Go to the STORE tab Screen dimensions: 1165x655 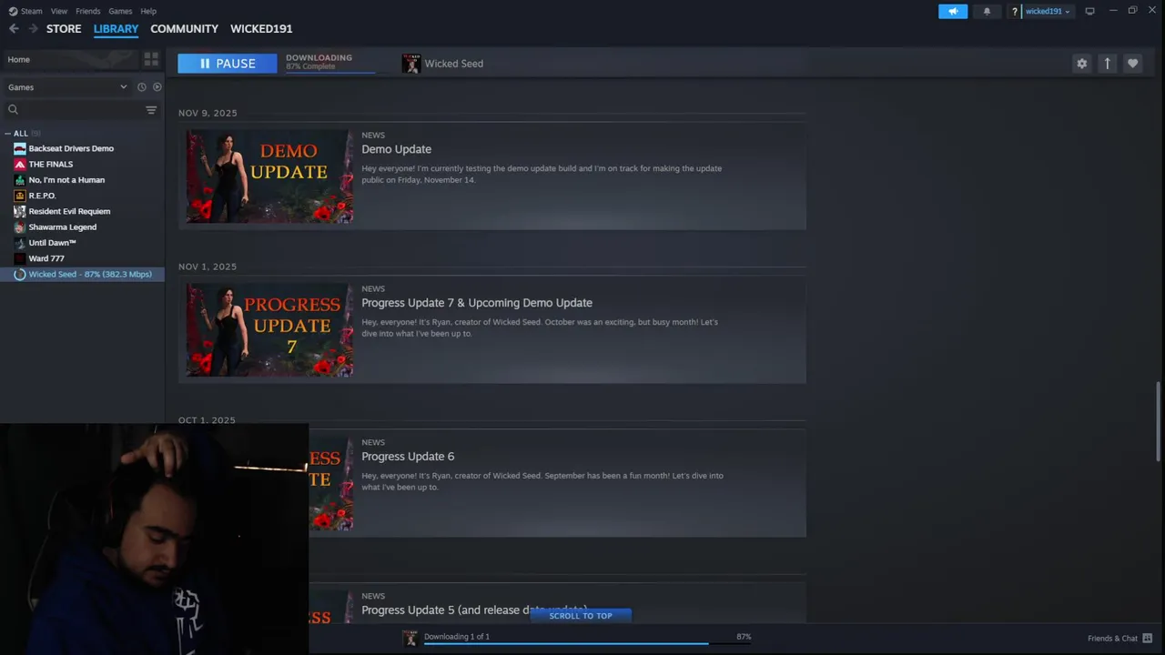click(64, 29)
